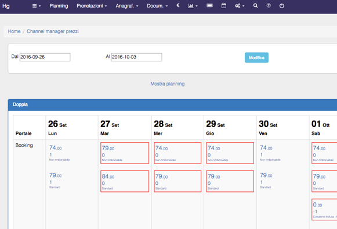Click the Hg logo
The image size is (337, 229).
click(x=6, y=6)
